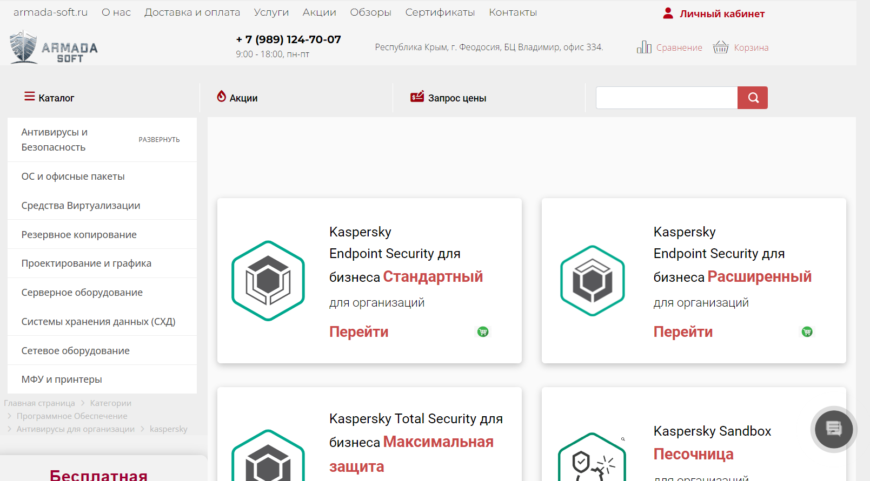Open the user account person icon
The height and width of the screenshot is (481, 870).
coord(668,13)
